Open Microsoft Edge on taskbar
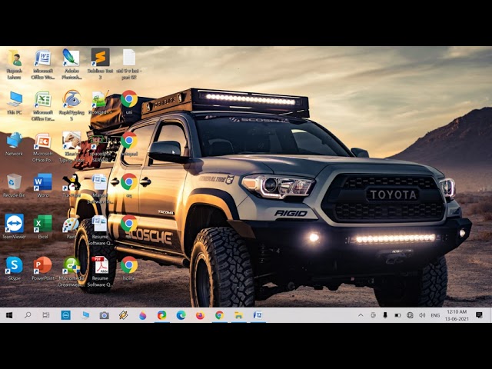The image size is (492, 369). (181, 315)
